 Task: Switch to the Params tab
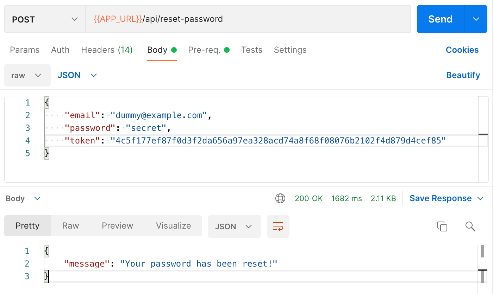[x=24, y=50]
